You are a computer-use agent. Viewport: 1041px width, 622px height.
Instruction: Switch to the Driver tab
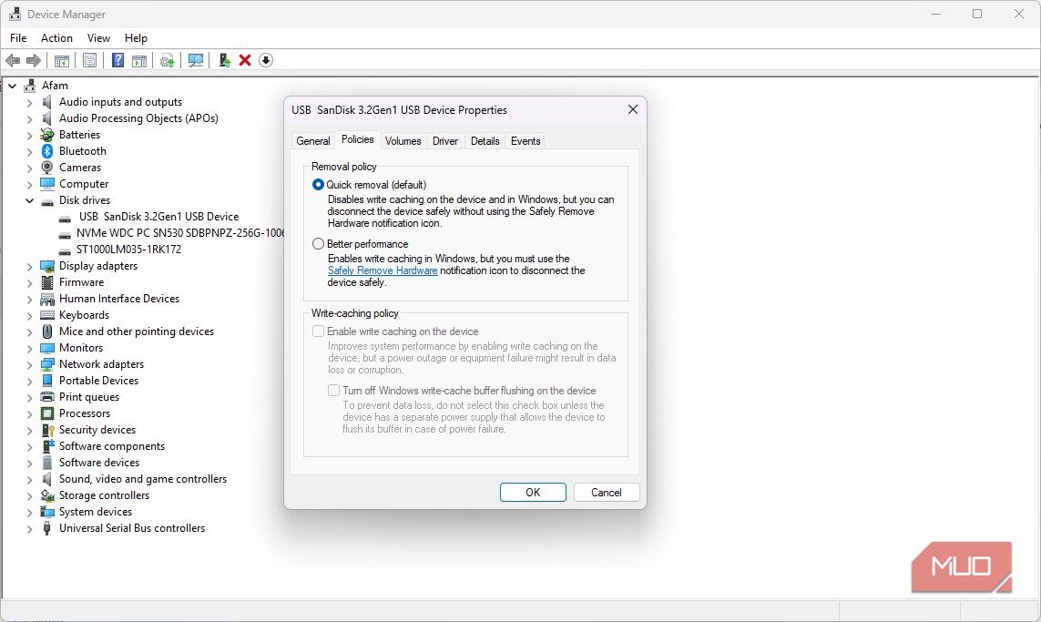coord(444,141)
